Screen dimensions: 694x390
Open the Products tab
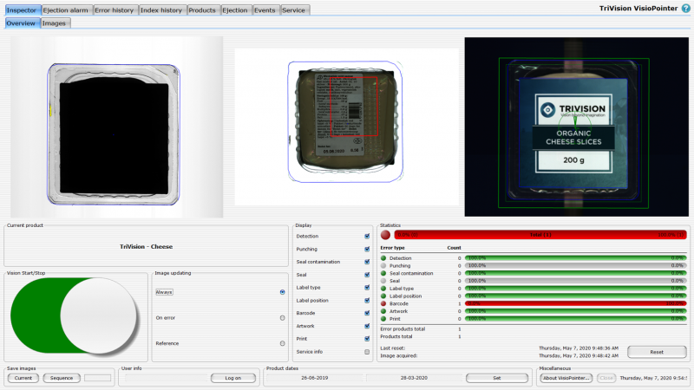pos(202,10)
